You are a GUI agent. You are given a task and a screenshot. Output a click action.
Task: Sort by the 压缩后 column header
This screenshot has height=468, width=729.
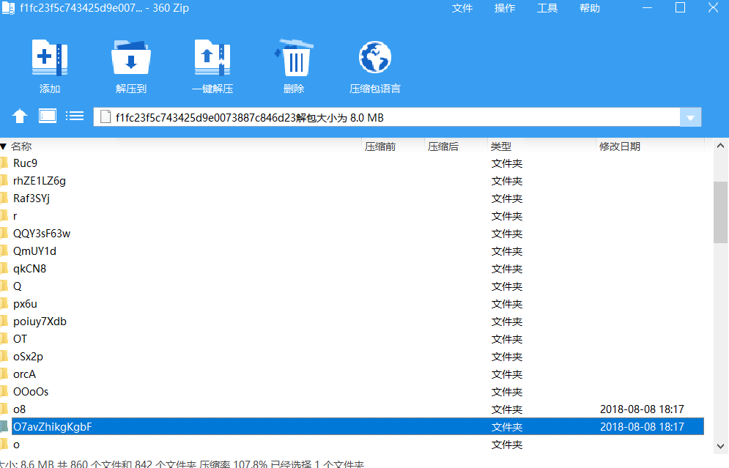[x=443, y=147]
